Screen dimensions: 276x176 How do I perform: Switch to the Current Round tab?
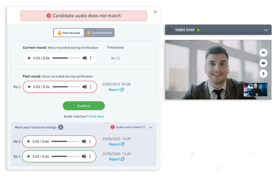[x=99, y=33]
